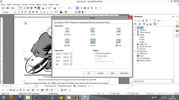Click the OK button in Image dialog
The height and width of the screenshot is (100, 179).
click(89, 73)
